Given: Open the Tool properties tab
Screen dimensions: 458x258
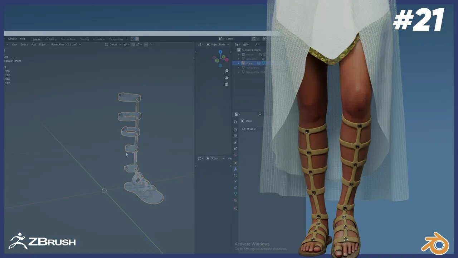Looking at the screenshot, I should 235,122.
